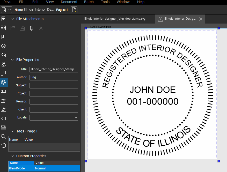Click the file icon in toolbar
Image resolution: width=227 pixels, height=172 pixels.
(x=4, y=10)
